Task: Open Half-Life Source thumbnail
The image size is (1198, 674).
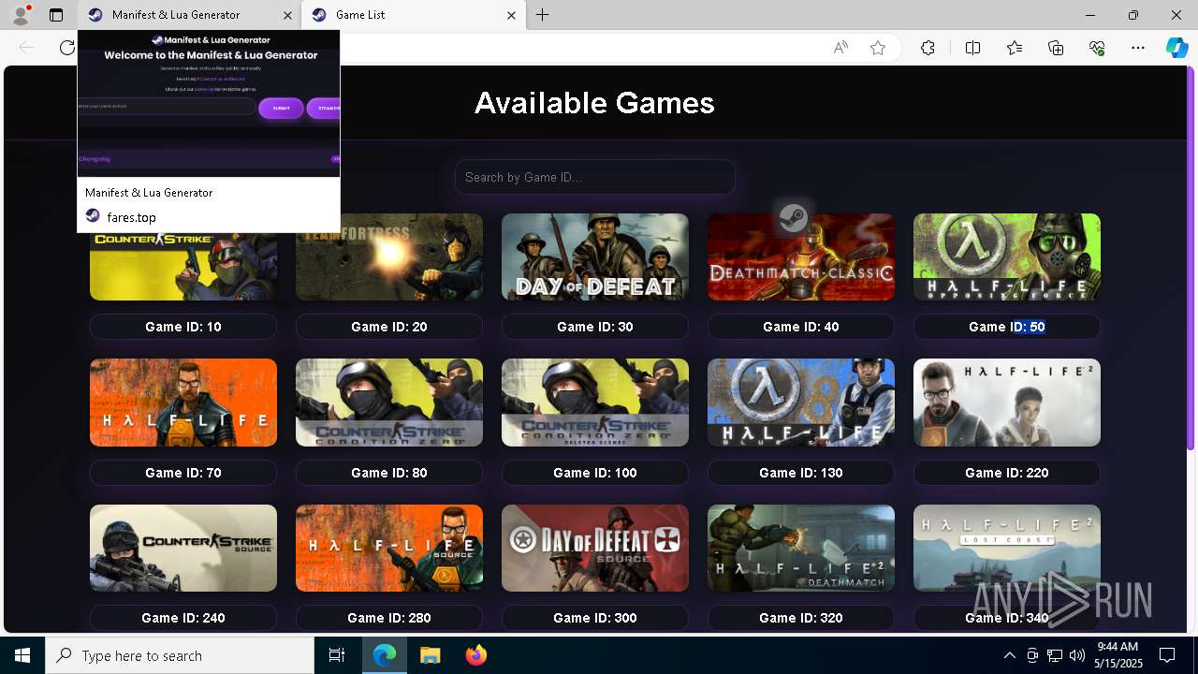Action: pyautogui.click(x=389, y=549)
